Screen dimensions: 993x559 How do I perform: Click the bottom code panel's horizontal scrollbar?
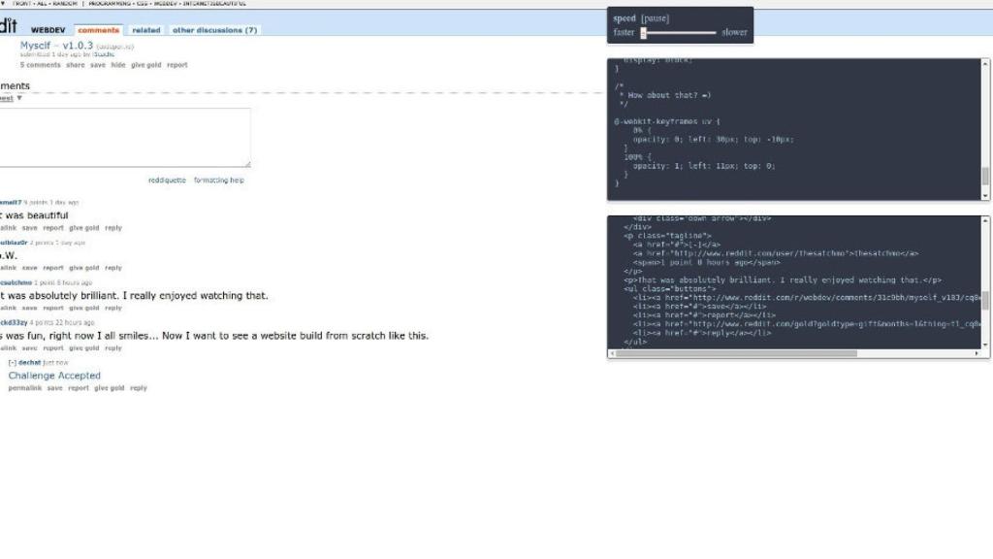737,354
